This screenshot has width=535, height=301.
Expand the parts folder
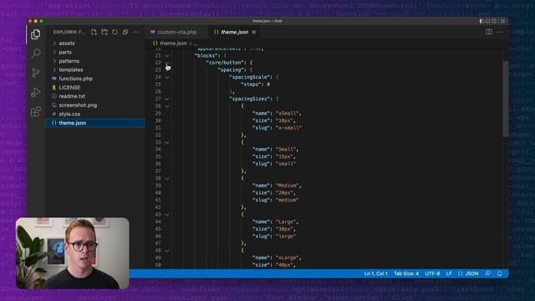[x=95, y=52]
